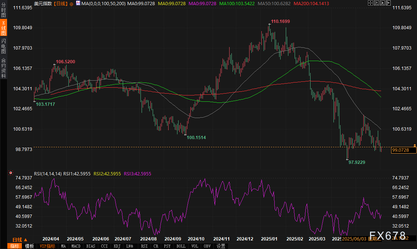The image size is (417, 249).
Task: Open 闪电图 from the left sidebar
Action: (3, 46)
